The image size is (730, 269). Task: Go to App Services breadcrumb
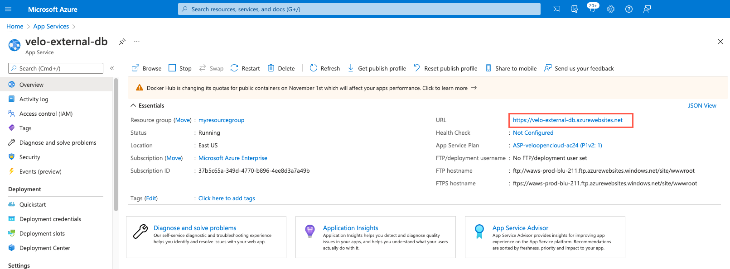(51, 26)
